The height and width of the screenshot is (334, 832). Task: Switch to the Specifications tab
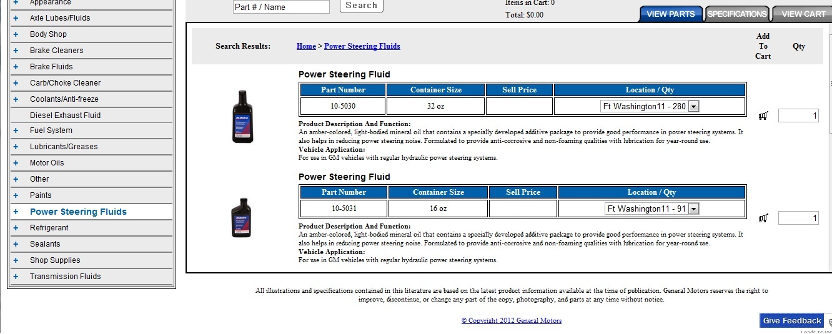click(x=737, y=14)
